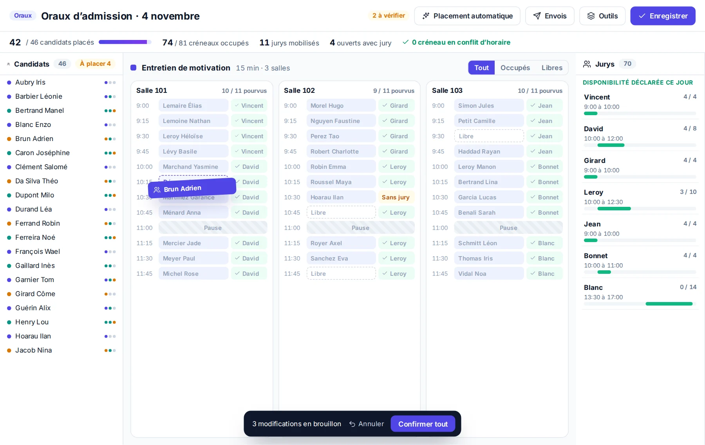Click the Placement automatique wand icon

(426, 16)
